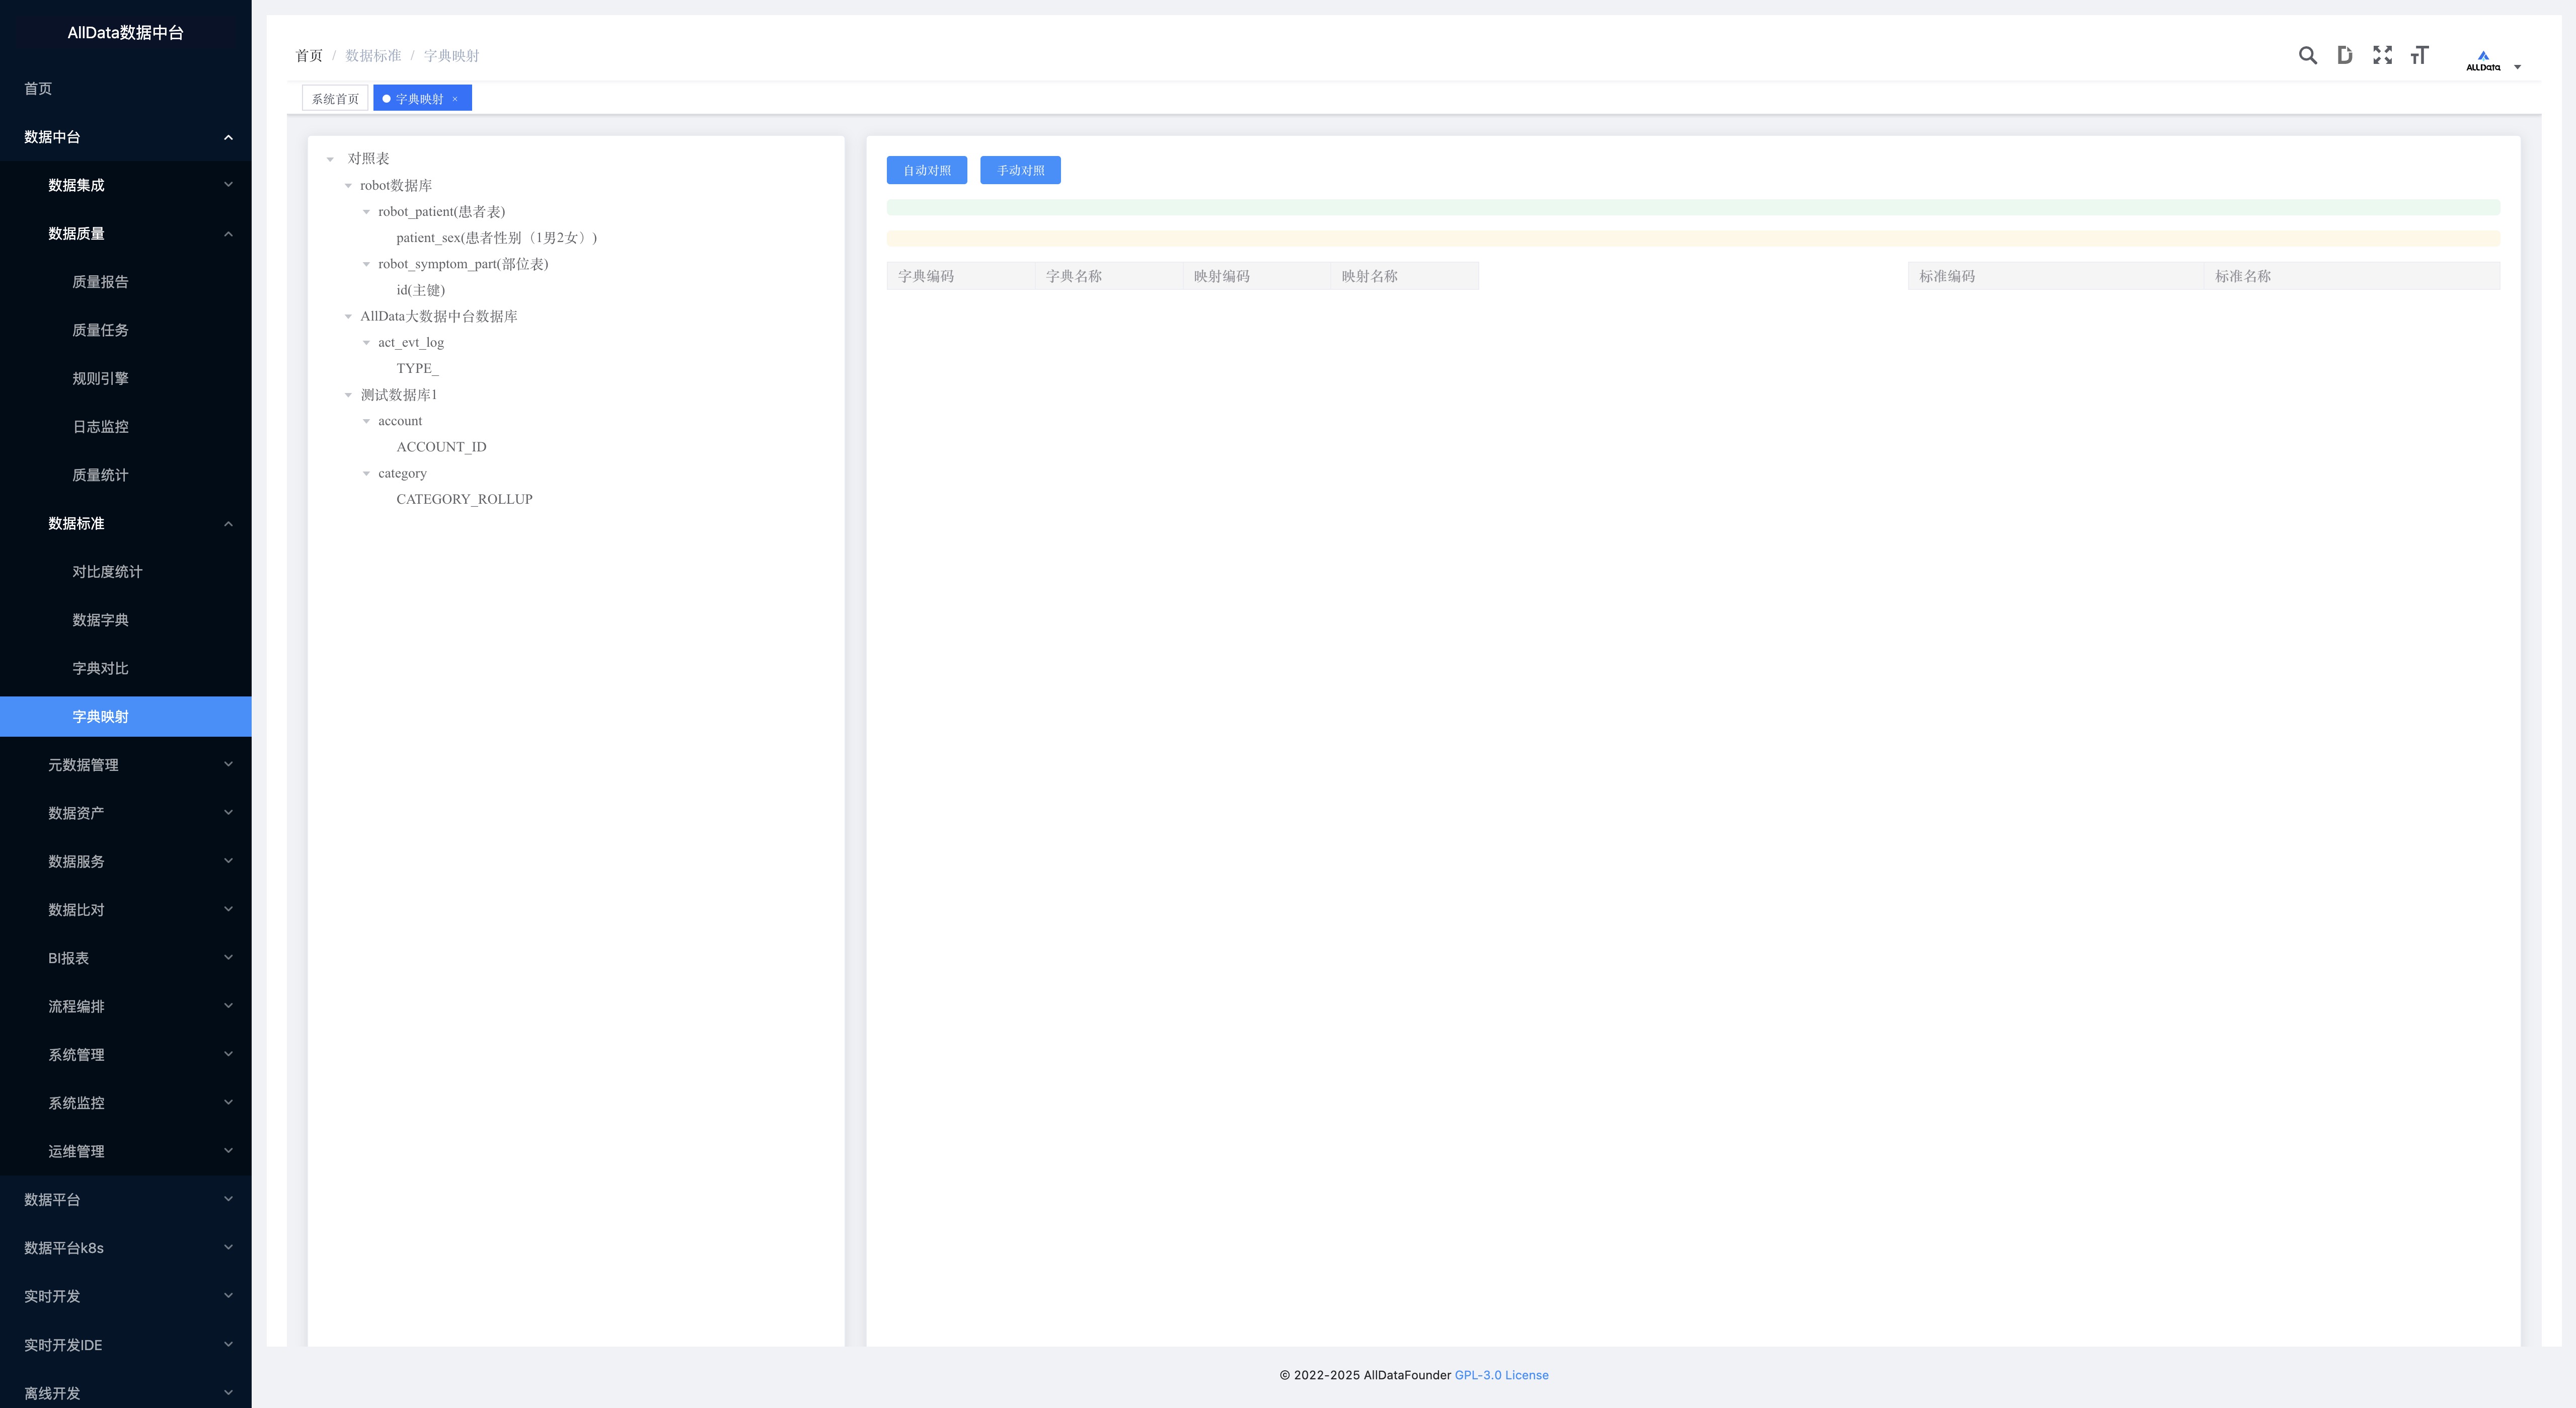Image resolution: width=2576 pixels, height=1408 pixels.
Task: Go to 首页 in the breadcrumb
Action: point(309,56)
